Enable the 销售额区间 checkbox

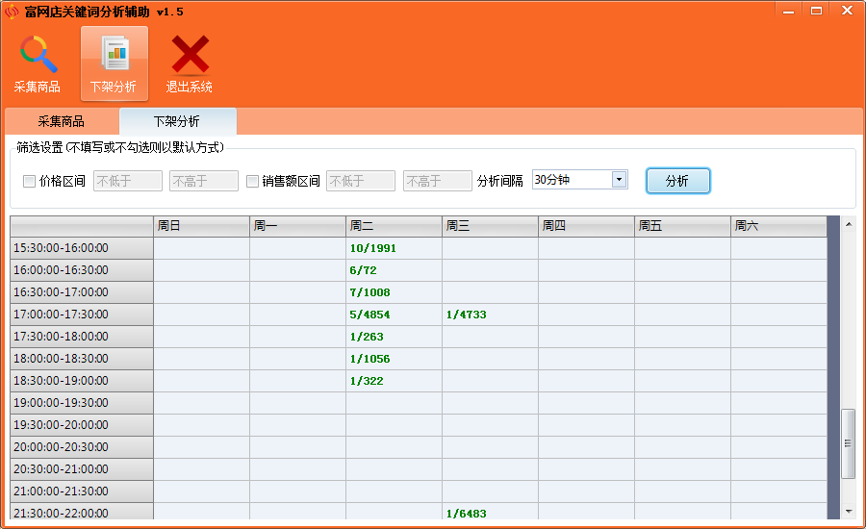(x=252, y=181)
